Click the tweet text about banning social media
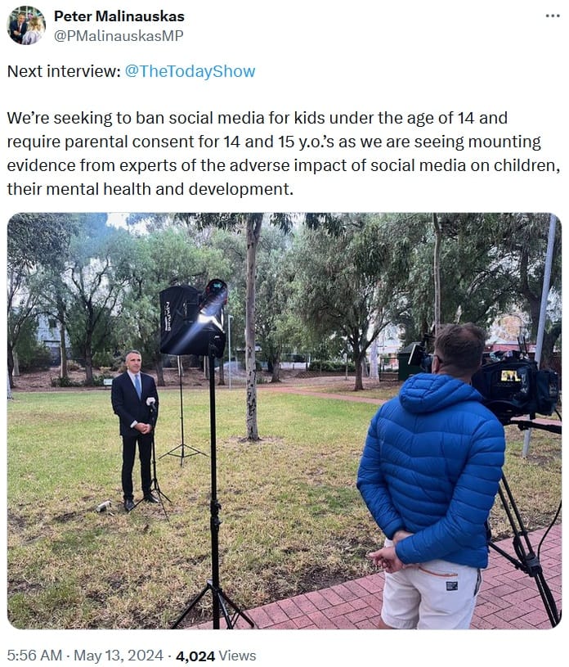569x667 pixels. 284,153
